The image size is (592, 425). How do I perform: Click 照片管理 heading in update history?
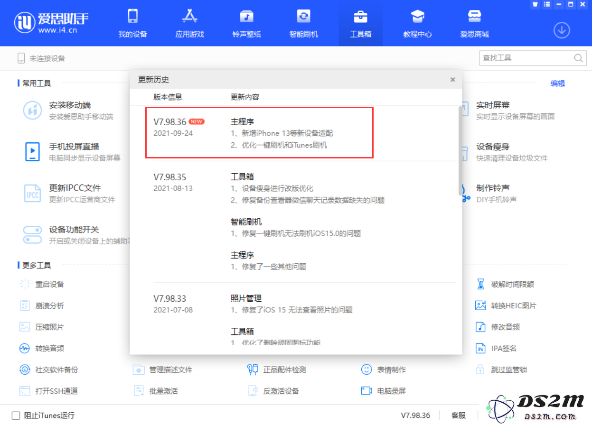(246, 298)
